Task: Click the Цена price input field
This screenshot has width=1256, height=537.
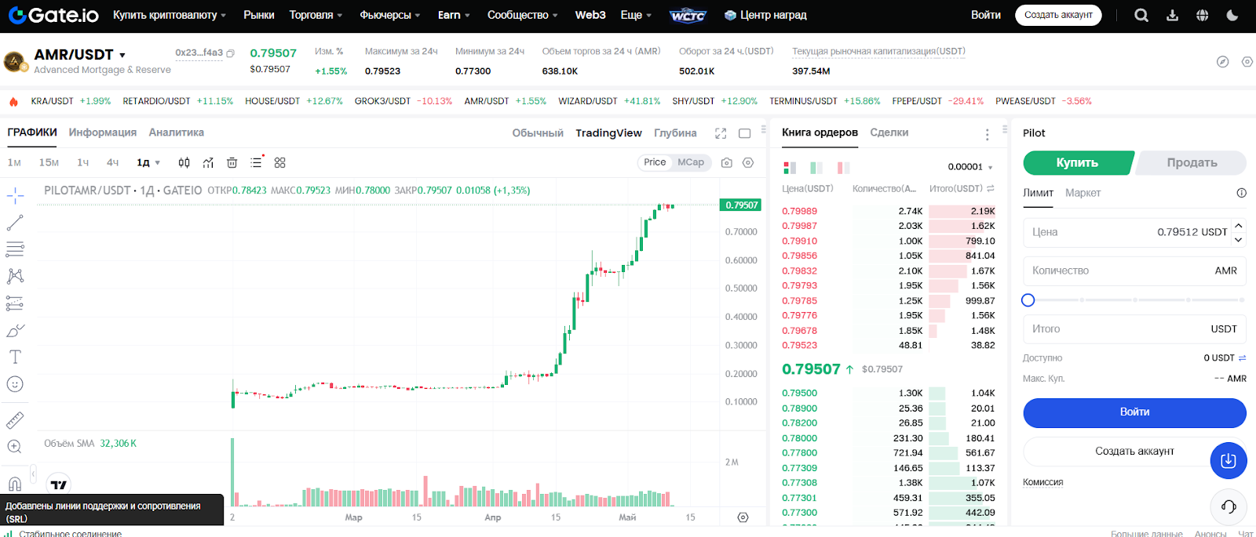Action: coord(1134,232)
